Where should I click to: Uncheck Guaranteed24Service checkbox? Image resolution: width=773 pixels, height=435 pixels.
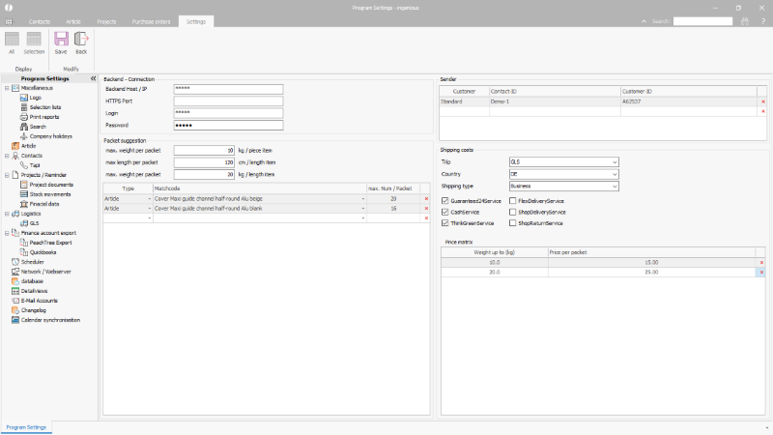pos(445,201)
